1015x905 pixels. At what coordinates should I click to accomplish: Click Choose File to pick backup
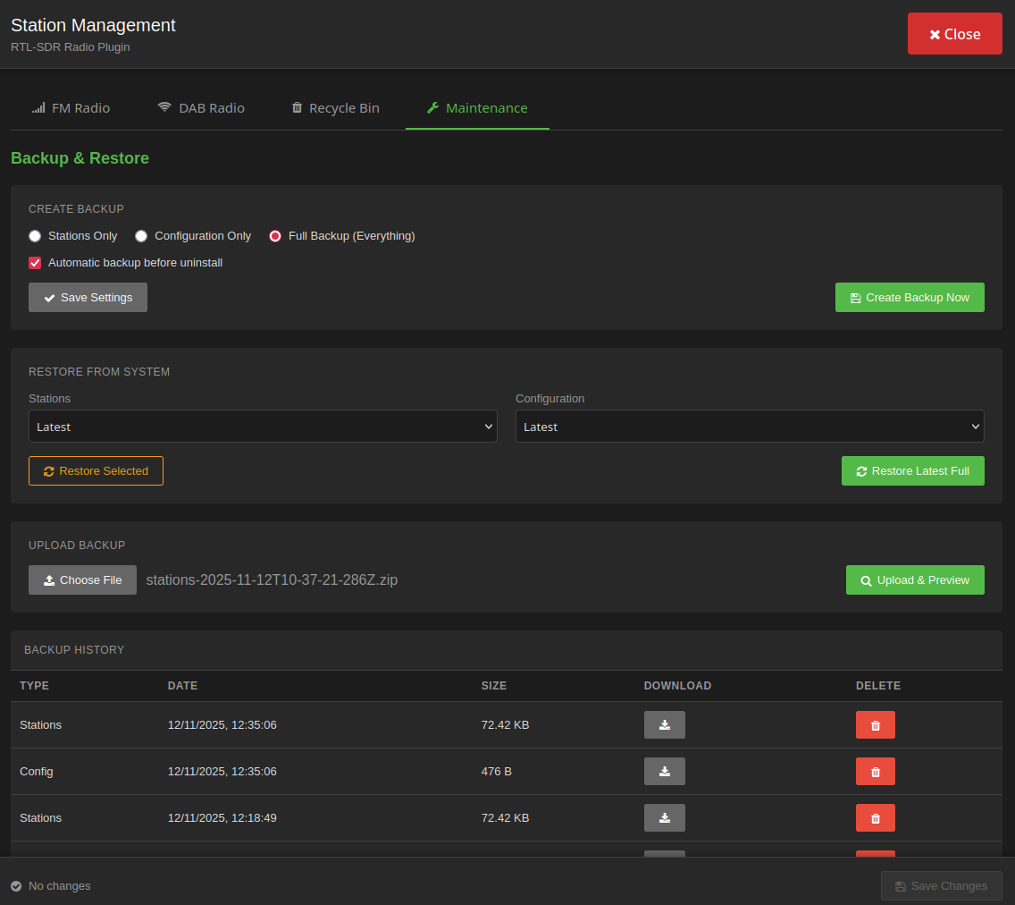point(82,579)
